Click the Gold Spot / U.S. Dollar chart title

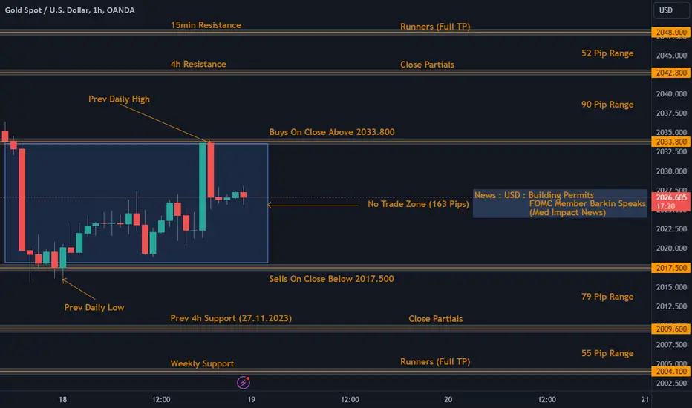click(x=70, y=10)
